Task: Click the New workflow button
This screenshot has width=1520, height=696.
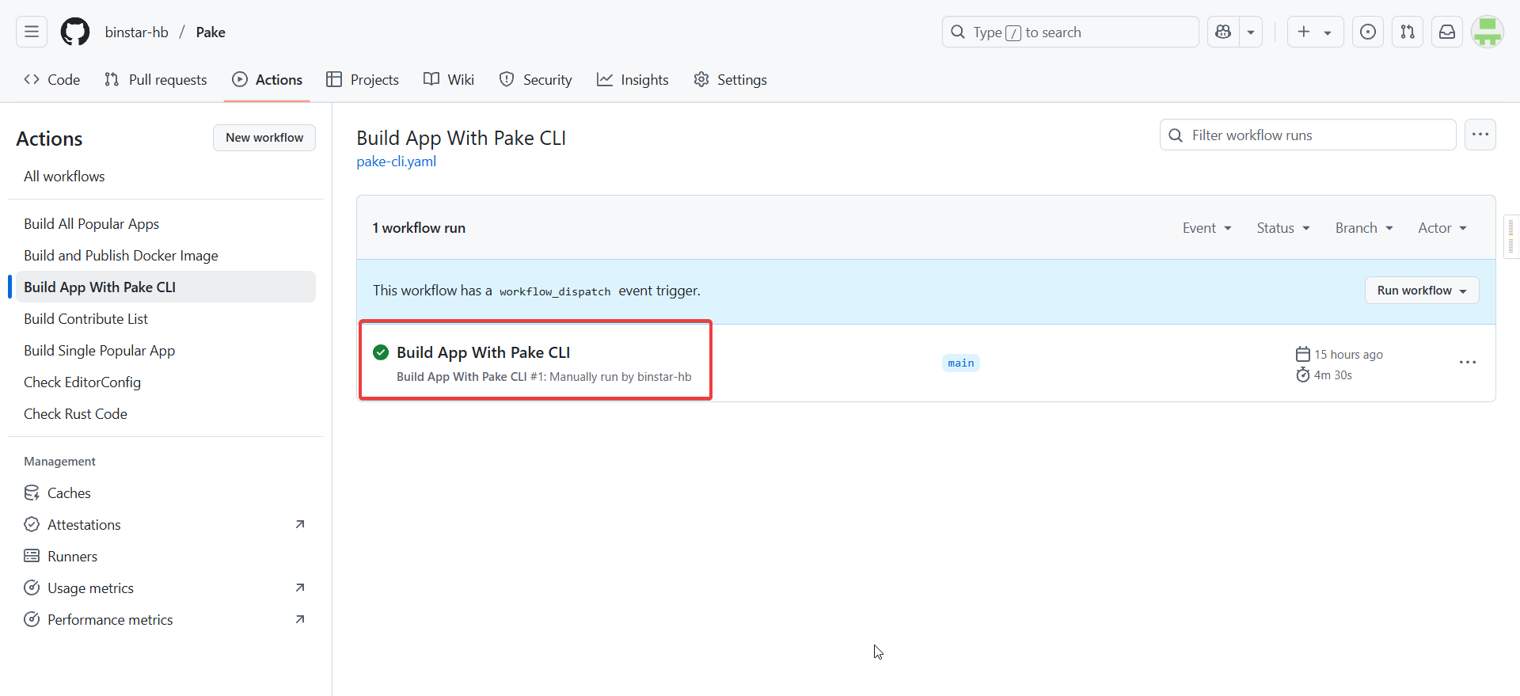Action: tap(264, 138)
